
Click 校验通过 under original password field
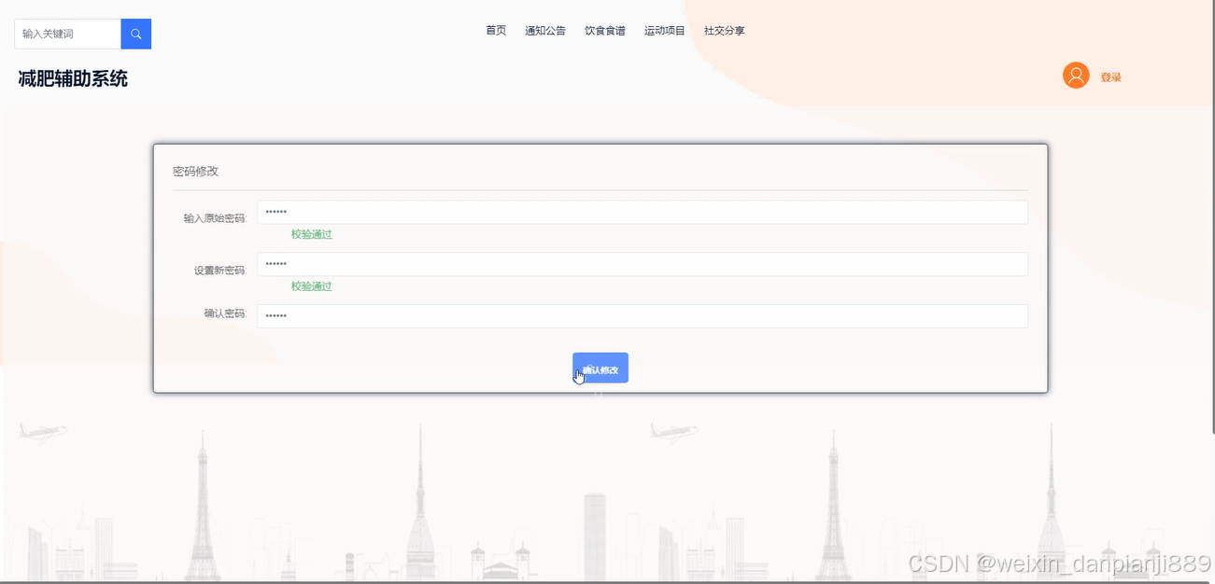(x=312, y=234)
